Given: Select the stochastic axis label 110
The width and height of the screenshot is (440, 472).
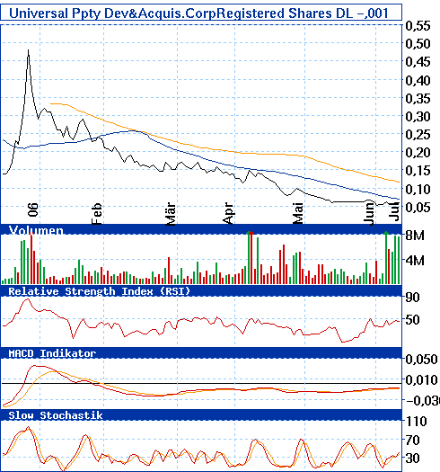Looking at the screenshot, I should point(416,422).
